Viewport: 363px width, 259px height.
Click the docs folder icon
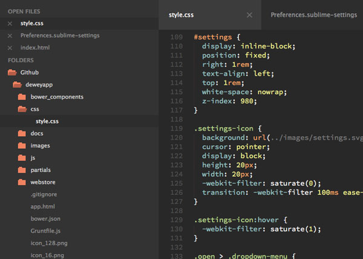coord(22,133)
